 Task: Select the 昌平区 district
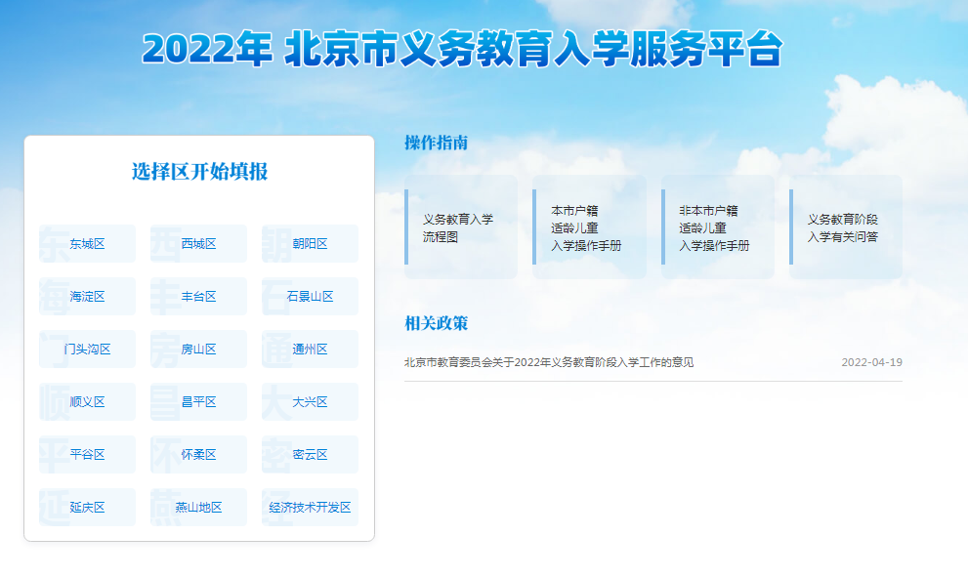pos(198,402)
